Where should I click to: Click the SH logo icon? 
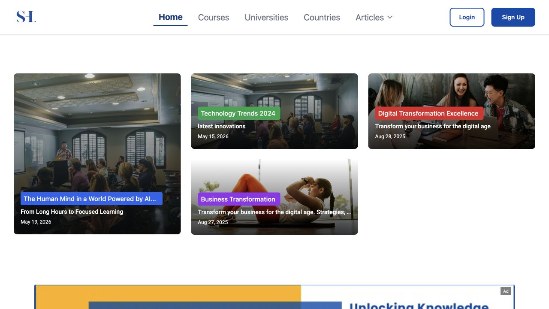pyautogui.click(x=26, y=17)
